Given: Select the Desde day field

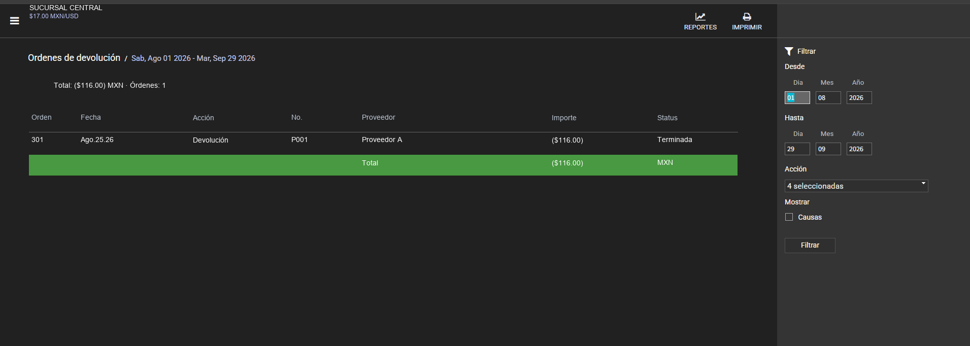Looking at the screenshot, I should [797, 98].
